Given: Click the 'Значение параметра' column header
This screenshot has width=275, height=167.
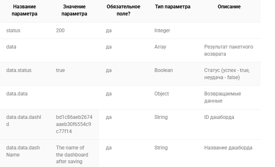Looking at the screenshot, I should [x=75, y=10].
